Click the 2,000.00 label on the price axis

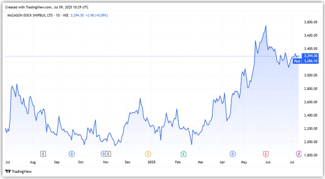point(310,142)
